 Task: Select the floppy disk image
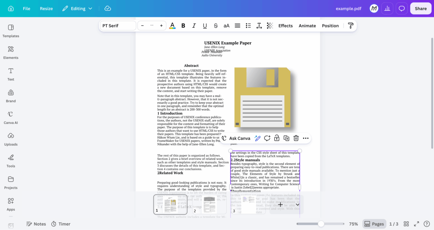click(x=263, y=98)
